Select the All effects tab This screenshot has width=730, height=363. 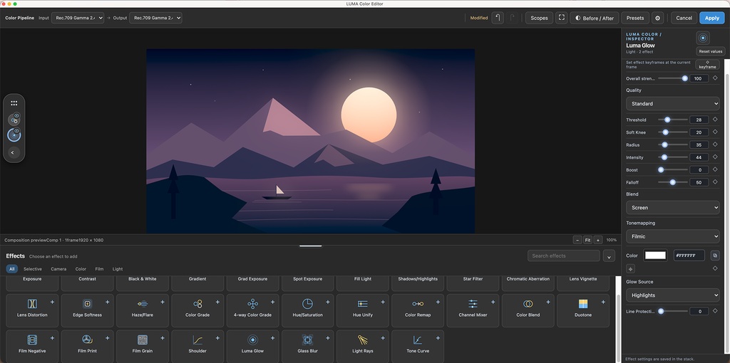coord(12,268)
